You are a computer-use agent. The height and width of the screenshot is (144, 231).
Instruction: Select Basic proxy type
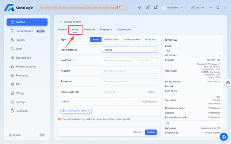point(96,40)
